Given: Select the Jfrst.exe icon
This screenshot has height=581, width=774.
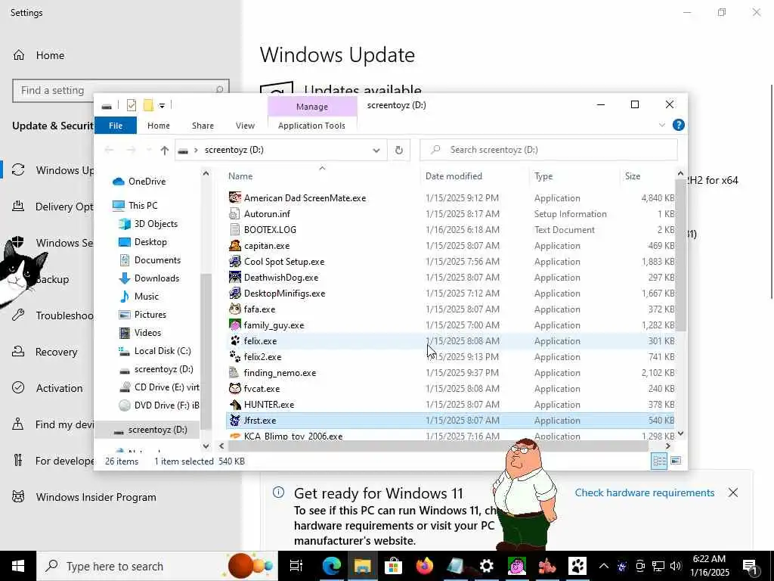Looking at the screenshot, I should pyautogui.click(x=235, y=420).
